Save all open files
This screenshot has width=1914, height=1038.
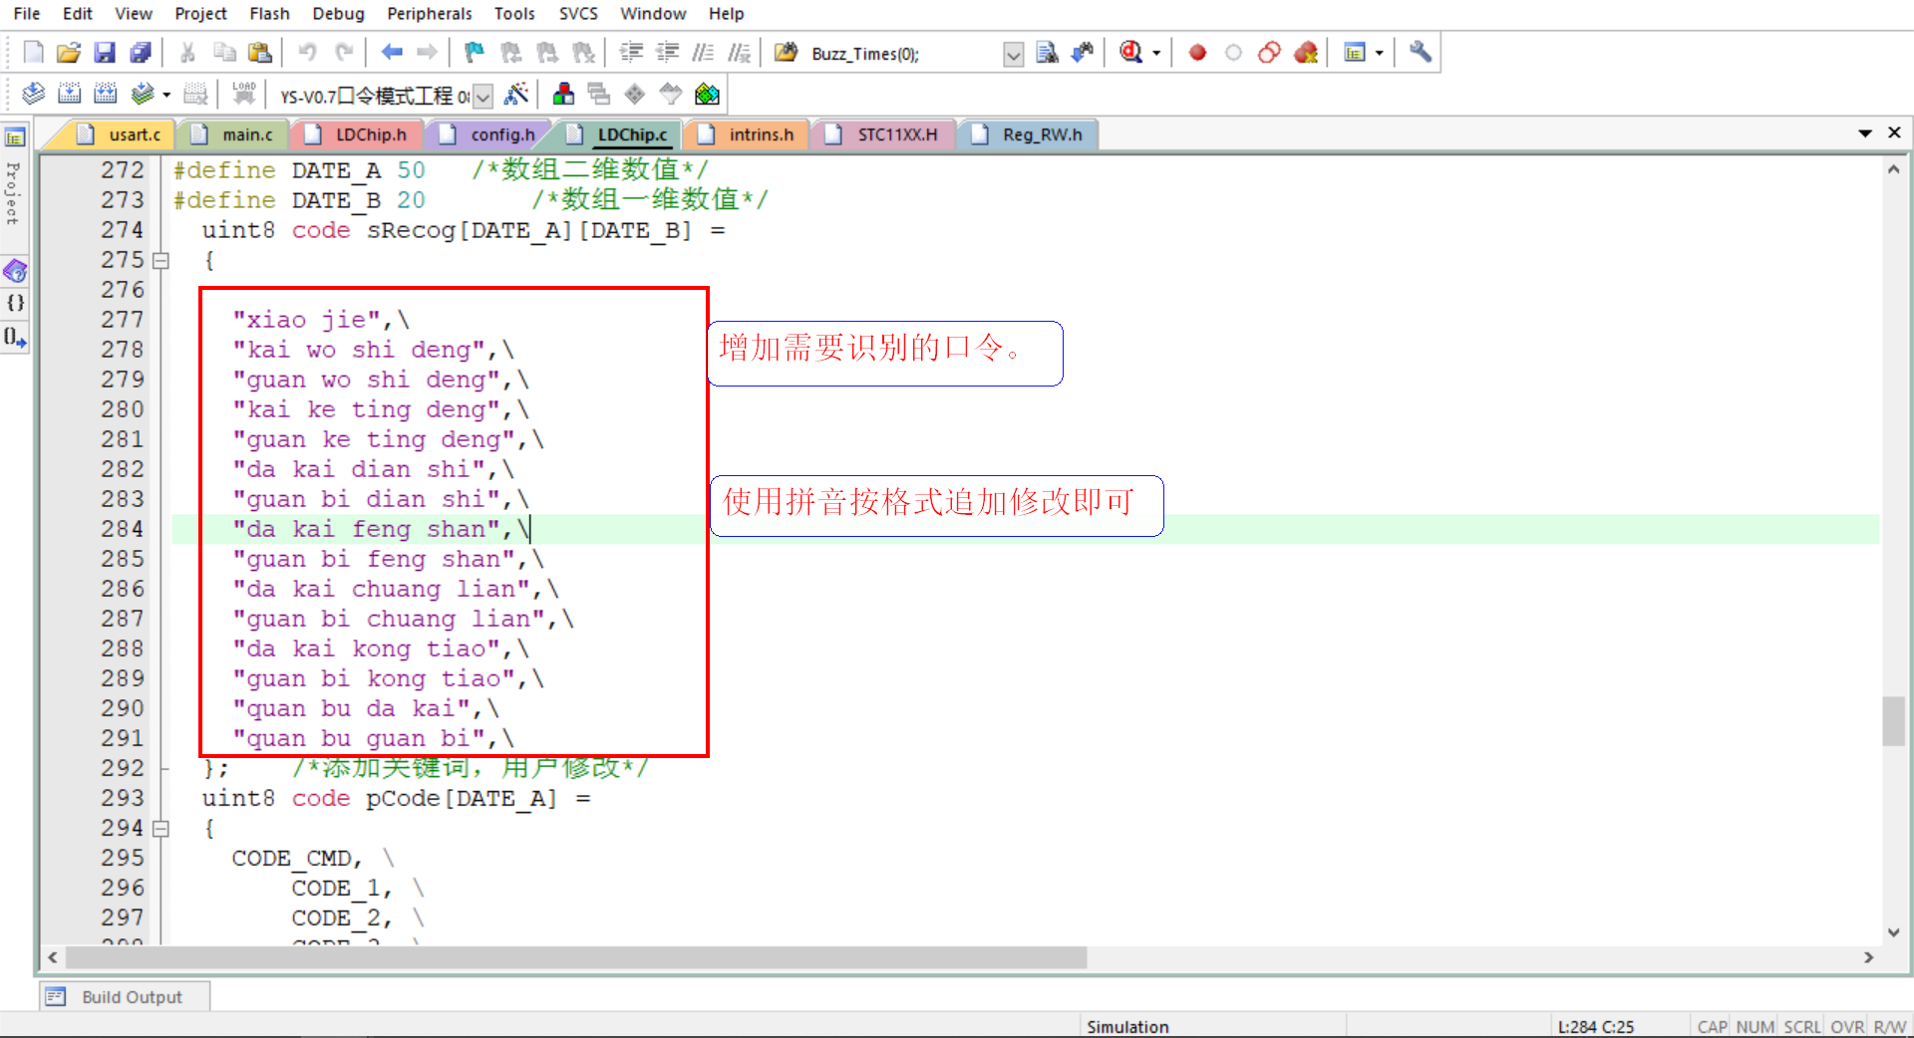pyautogui.click(x=141, y=52)
